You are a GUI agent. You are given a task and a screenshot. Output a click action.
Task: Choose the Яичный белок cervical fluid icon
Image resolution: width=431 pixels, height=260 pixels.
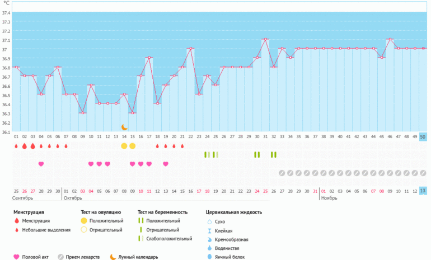209,257
